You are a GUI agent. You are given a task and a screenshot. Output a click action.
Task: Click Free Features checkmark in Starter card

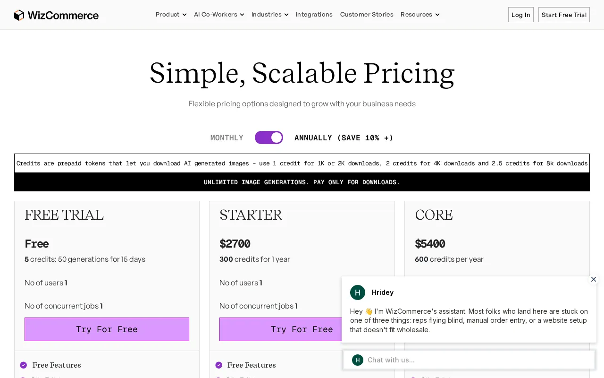pyautogui.click(x=218, y=365)
